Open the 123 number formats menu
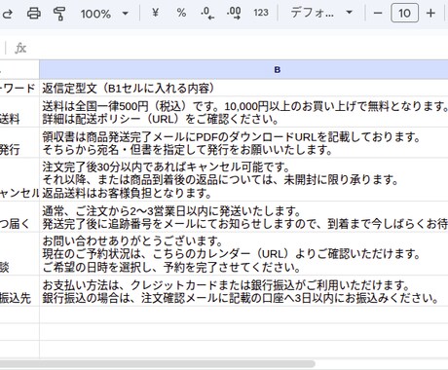The width and height of the screenshot is (448, 370). [x=261, y=13]
